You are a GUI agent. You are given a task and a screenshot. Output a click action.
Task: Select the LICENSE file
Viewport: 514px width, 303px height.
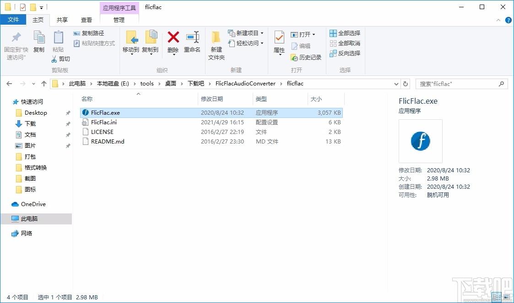point(211,132)
